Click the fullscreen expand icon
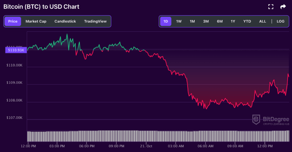The height and width of the screenshot is (152, 292). tap(271, 7)
